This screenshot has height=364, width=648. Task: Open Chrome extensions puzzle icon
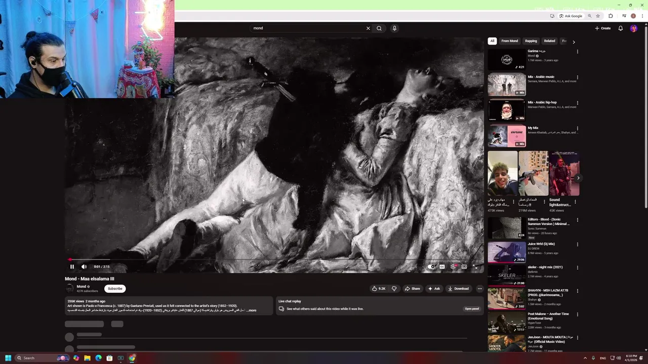pyautogui.click(x=611, y=16)
